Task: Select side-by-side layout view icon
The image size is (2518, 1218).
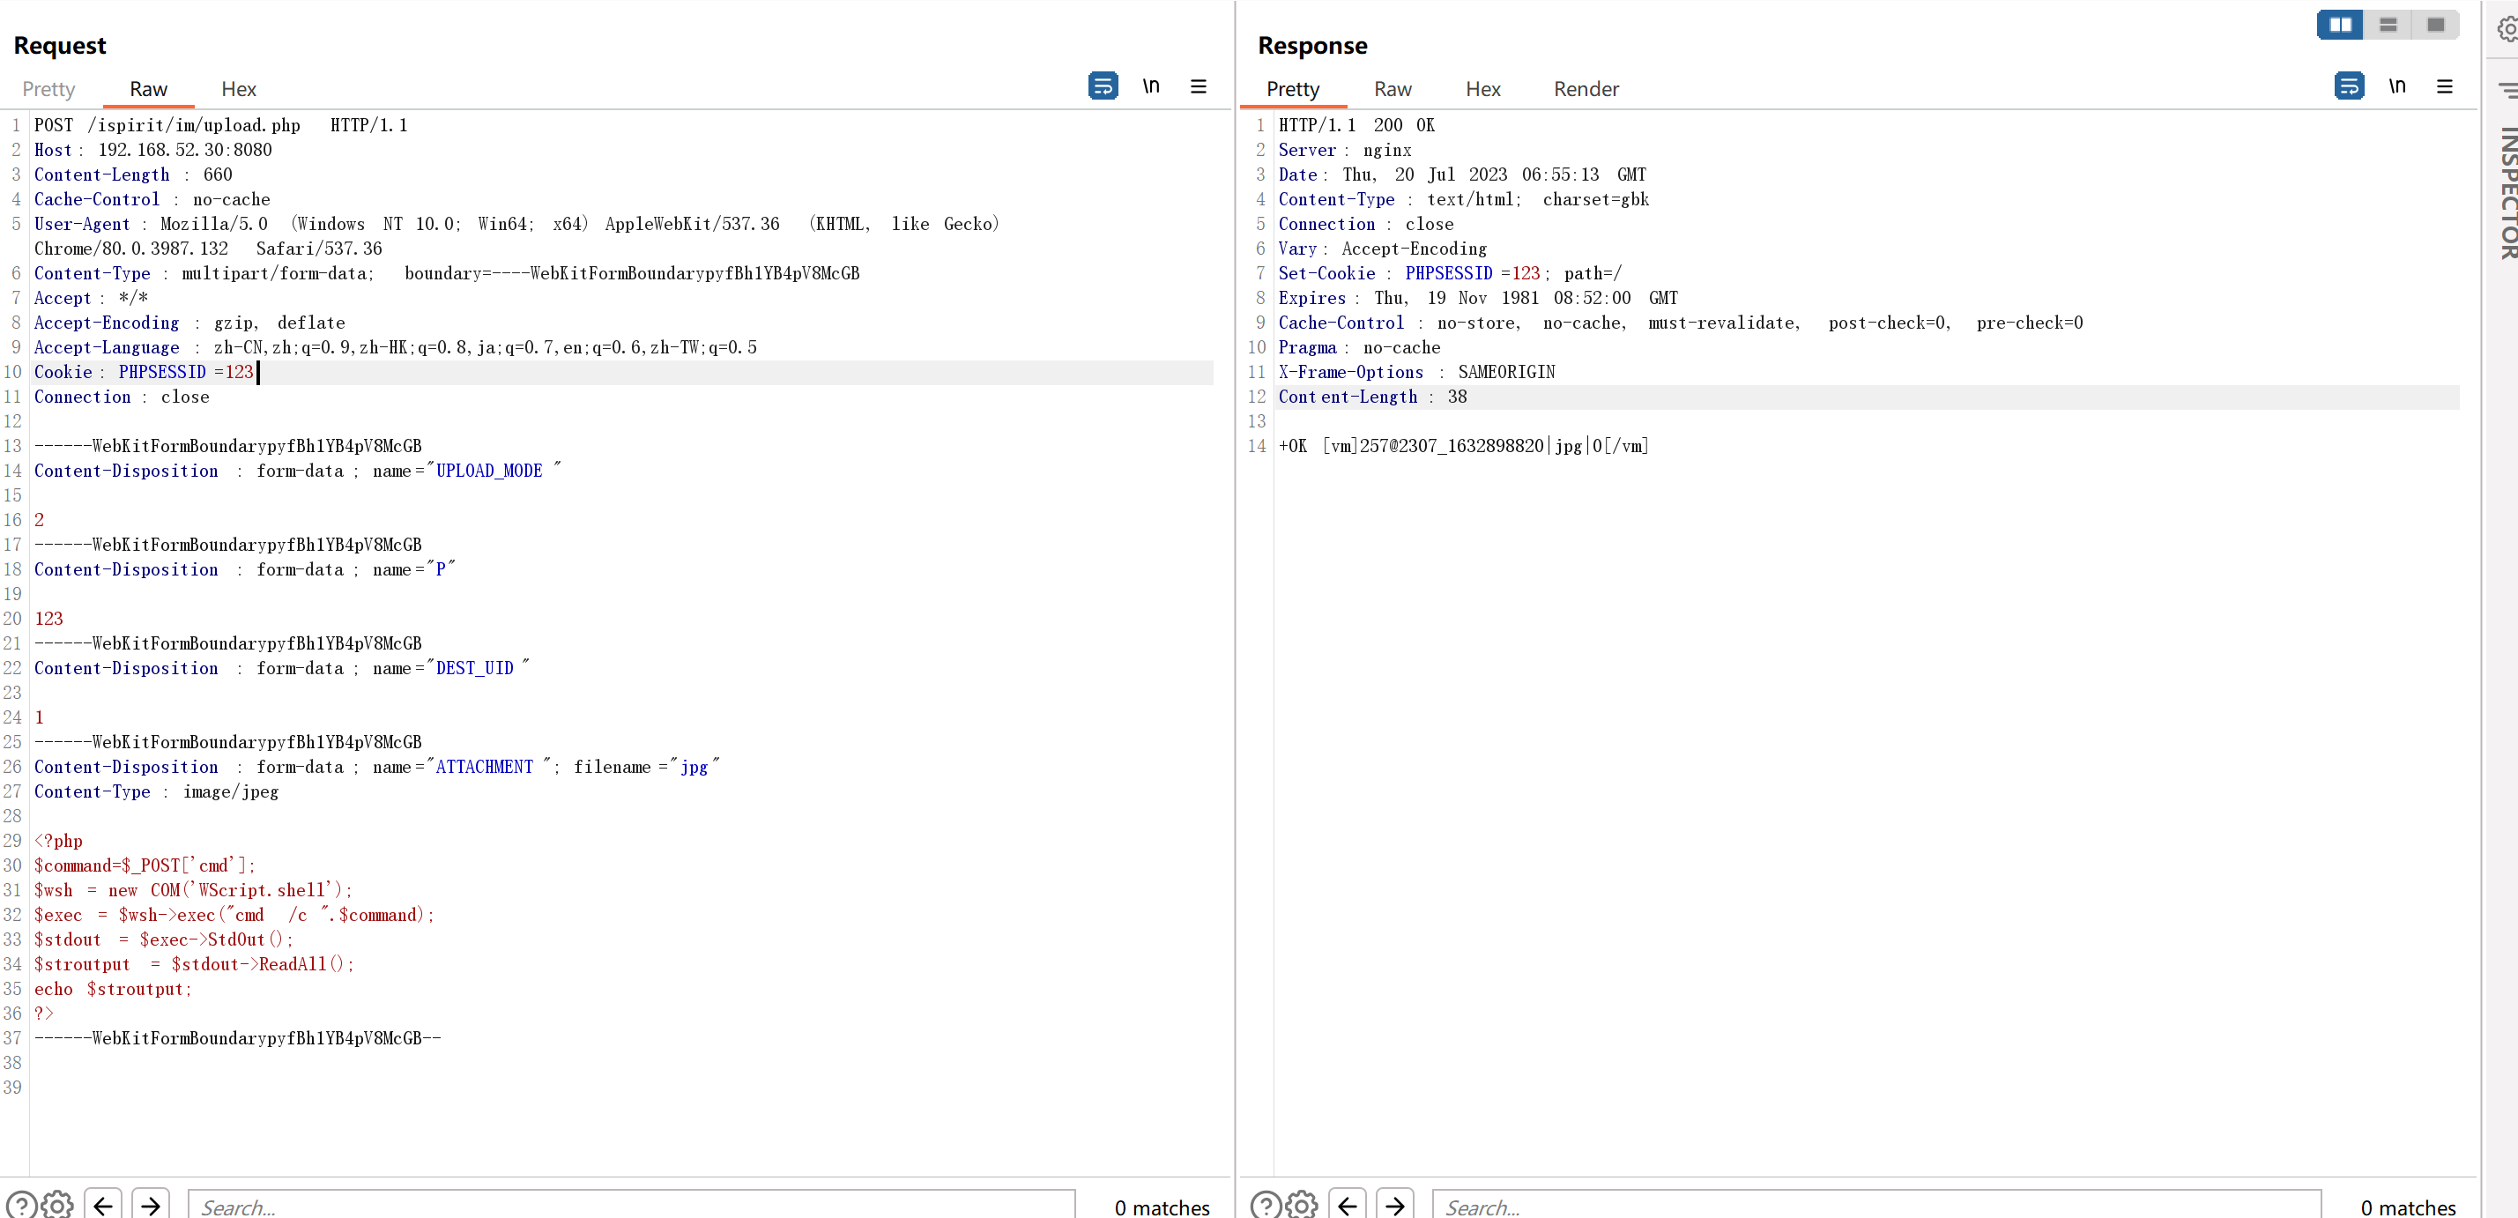Action: pos(2340,25)
